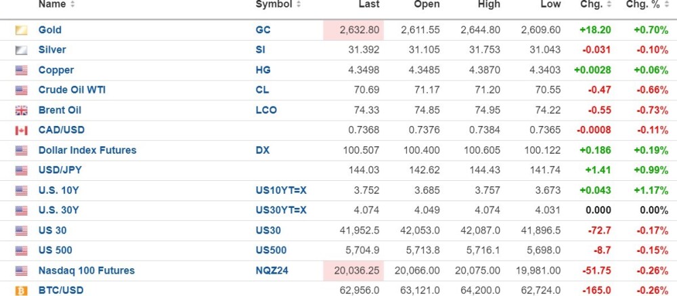Open the US 500 index link
This screenshot has height=296, width=677.
point(56,250)
